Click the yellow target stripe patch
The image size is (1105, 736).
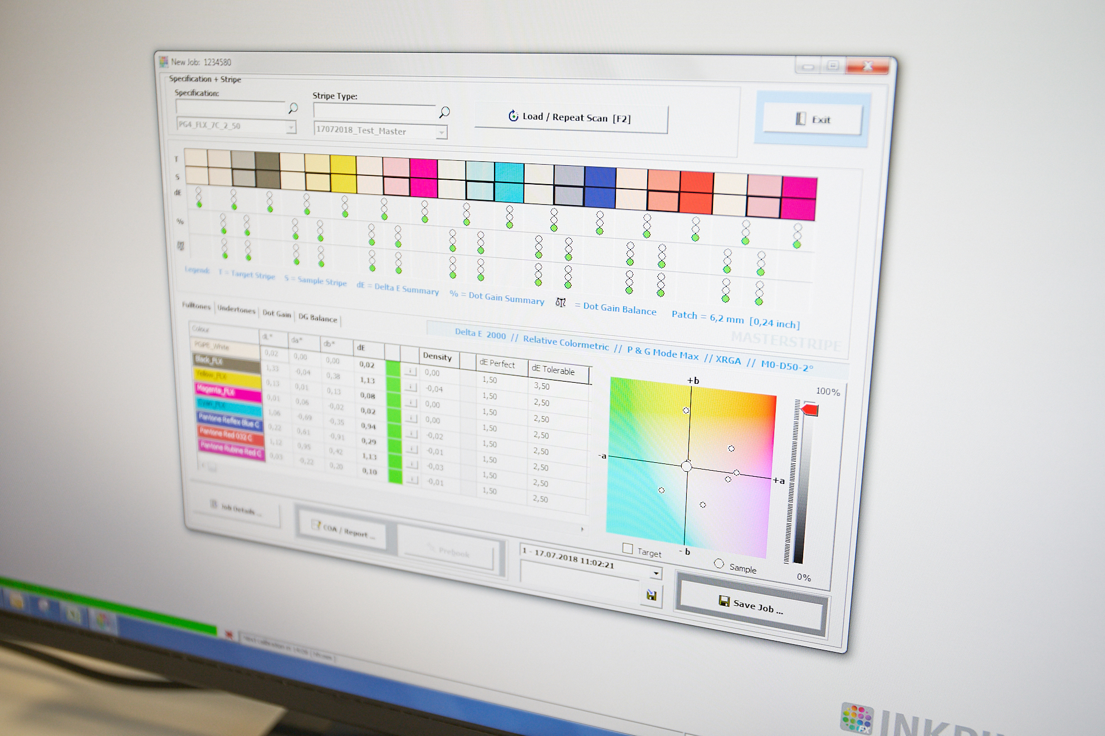(x=343, y=165)
